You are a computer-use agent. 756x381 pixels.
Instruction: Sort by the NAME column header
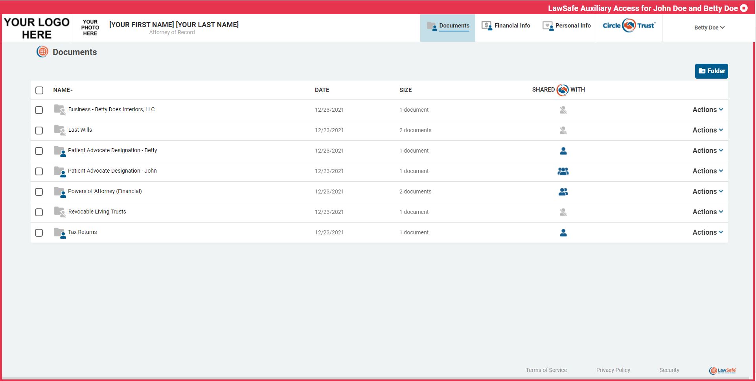pyautogui.click(x=62, y=90)
